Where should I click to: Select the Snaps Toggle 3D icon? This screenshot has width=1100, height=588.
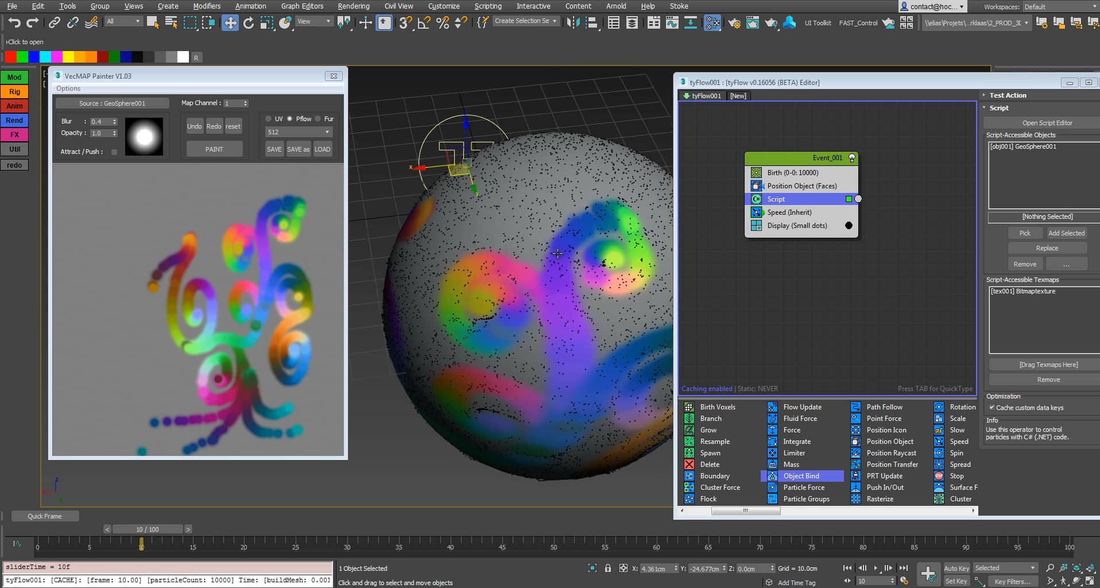coord(406,23)
